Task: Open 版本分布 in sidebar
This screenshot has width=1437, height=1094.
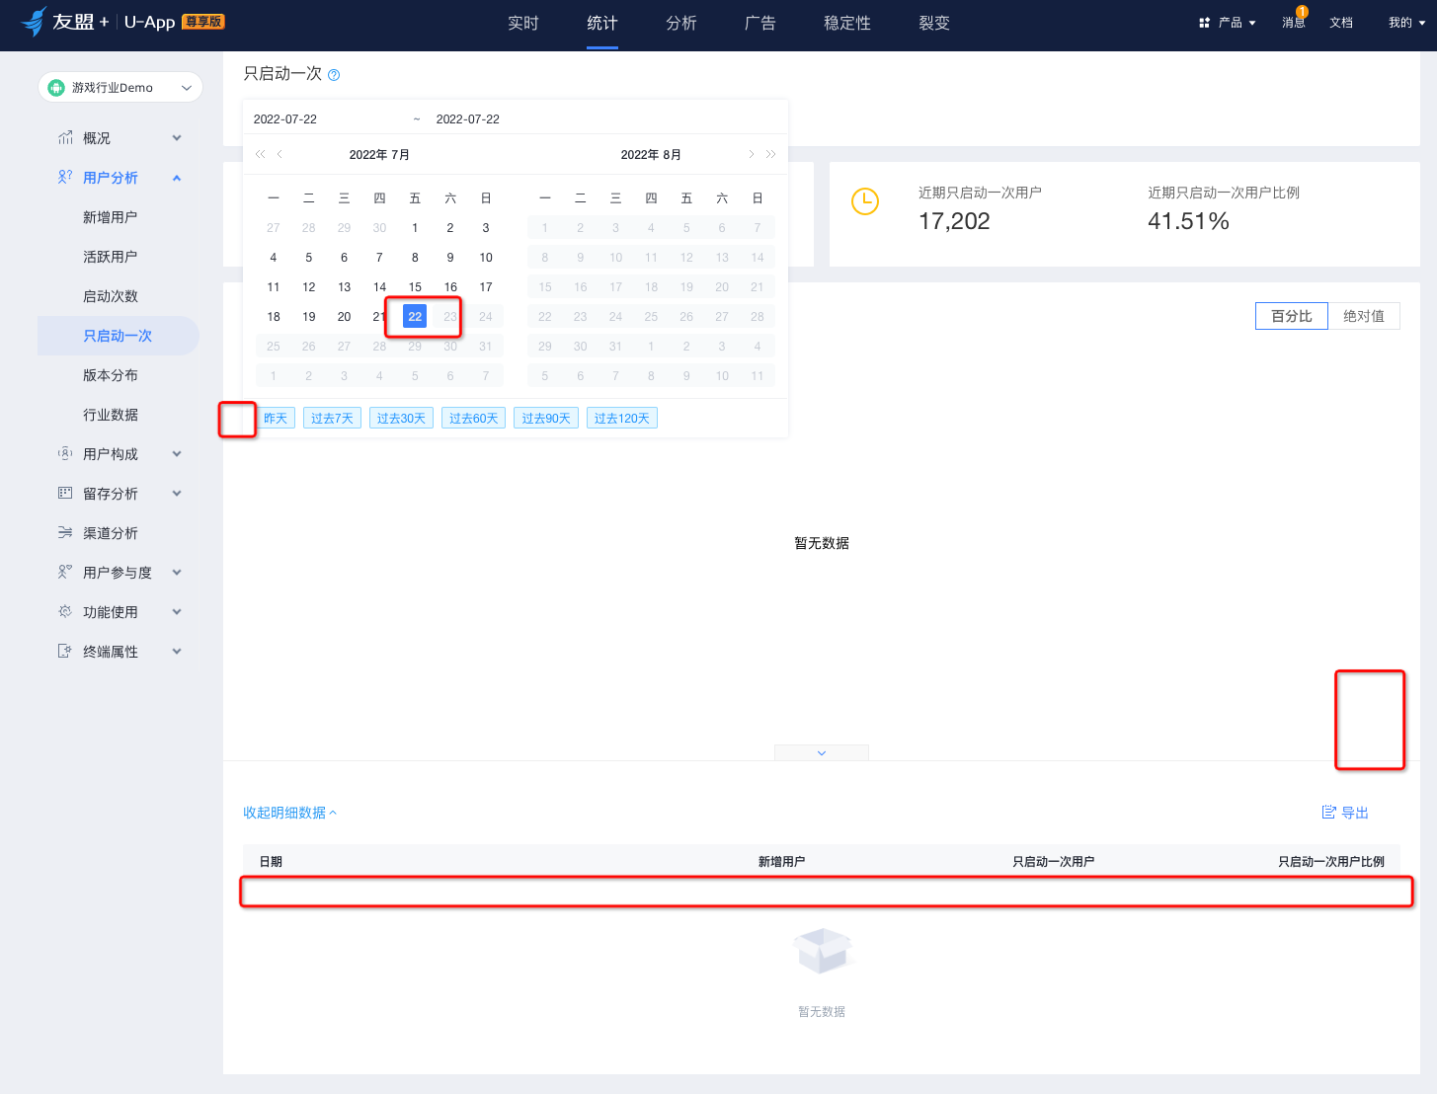Action: 111,375
